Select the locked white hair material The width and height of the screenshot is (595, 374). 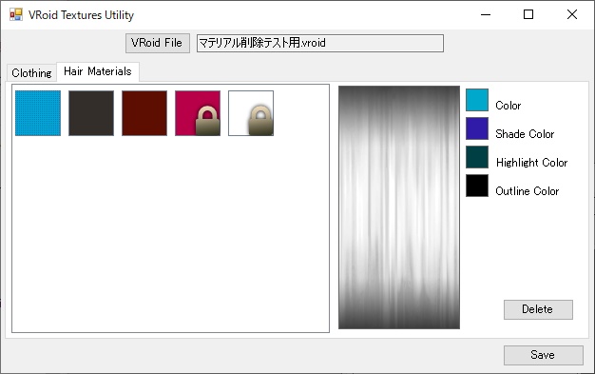251,113
